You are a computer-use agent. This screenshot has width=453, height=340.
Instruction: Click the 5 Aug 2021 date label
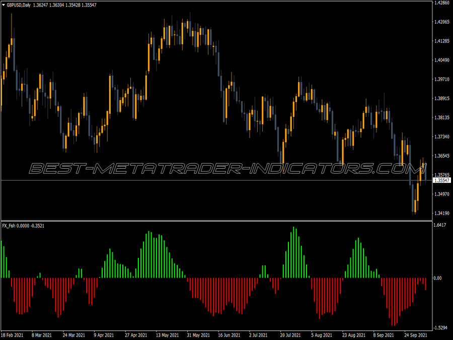(322, 335)
